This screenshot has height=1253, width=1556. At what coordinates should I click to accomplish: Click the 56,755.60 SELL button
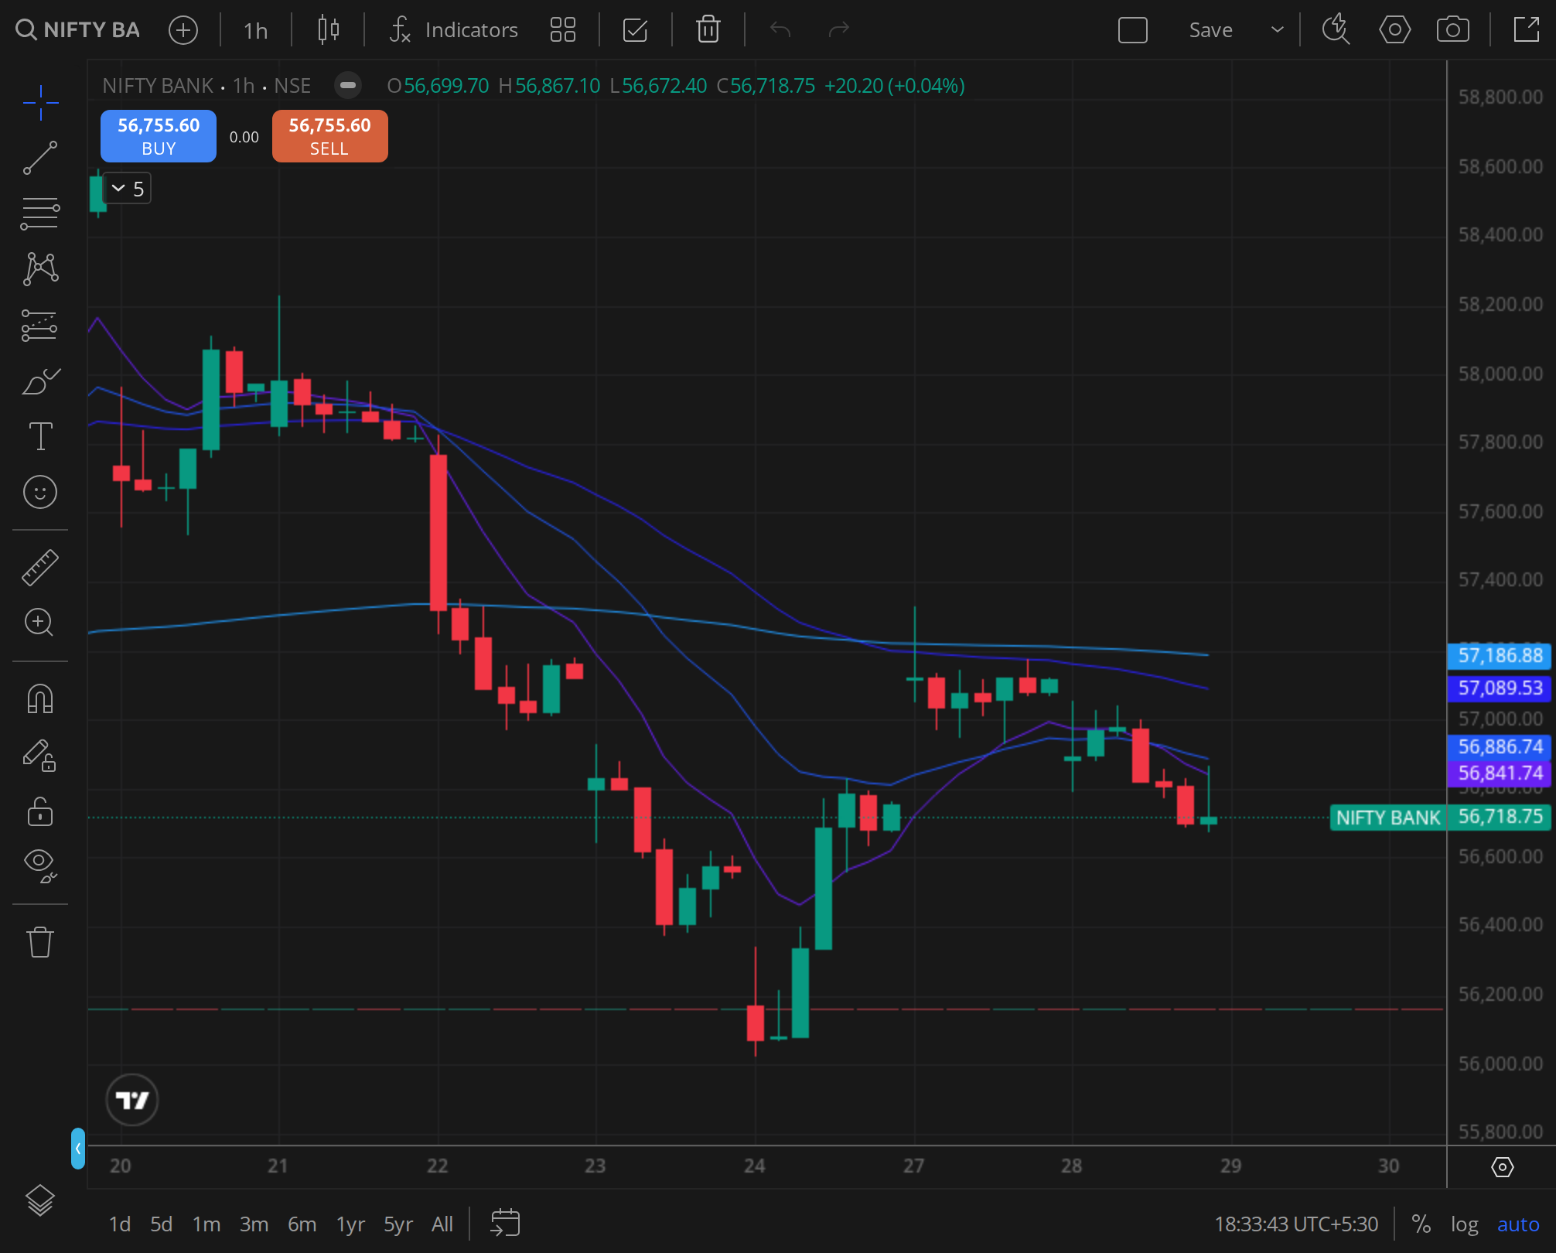(330, 136)
